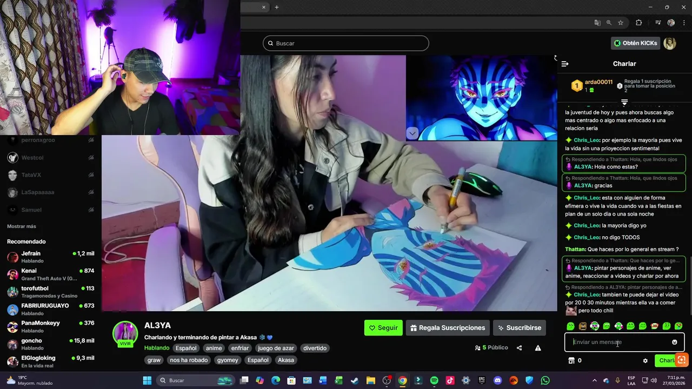Insert the brown angry face emote

[582, 326]
